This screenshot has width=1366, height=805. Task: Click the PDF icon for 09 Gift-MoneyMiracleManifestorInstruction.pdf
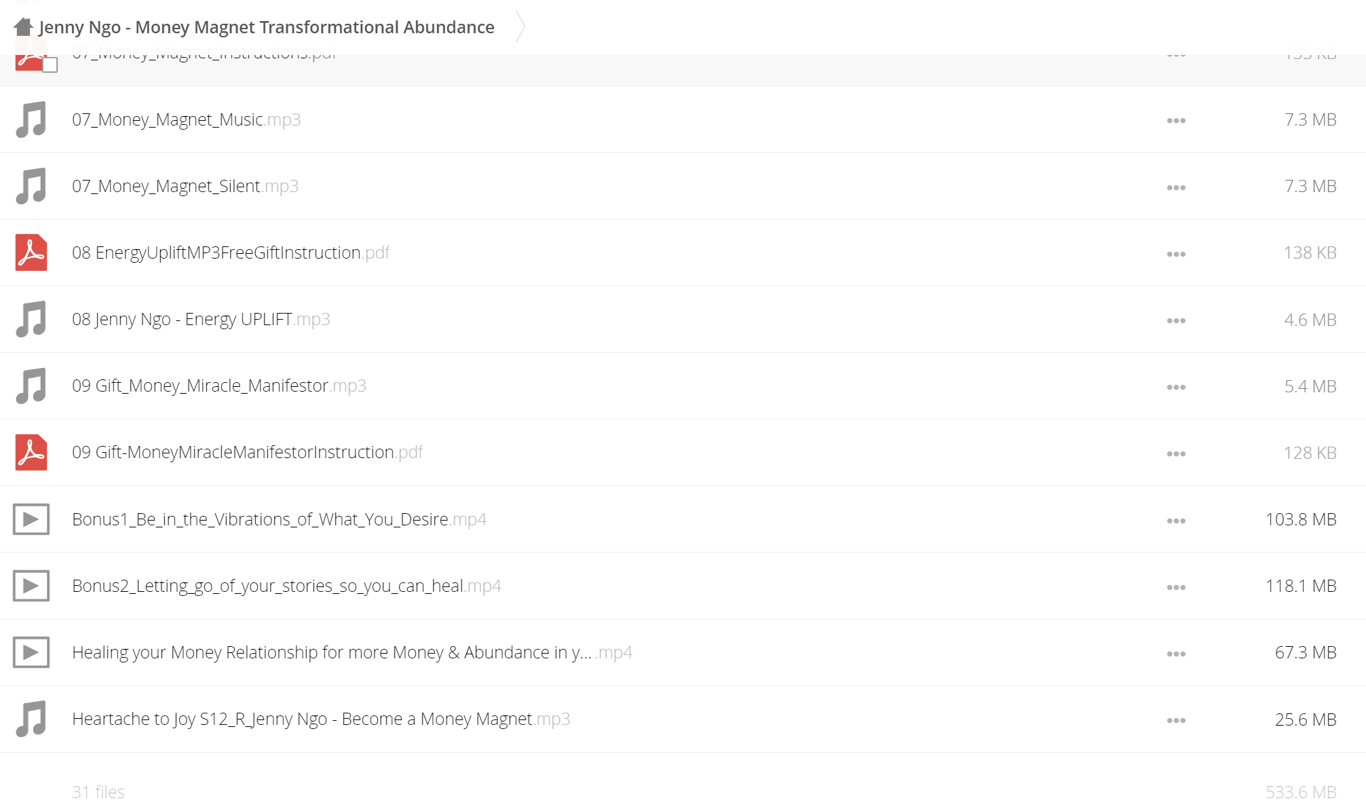31,452
